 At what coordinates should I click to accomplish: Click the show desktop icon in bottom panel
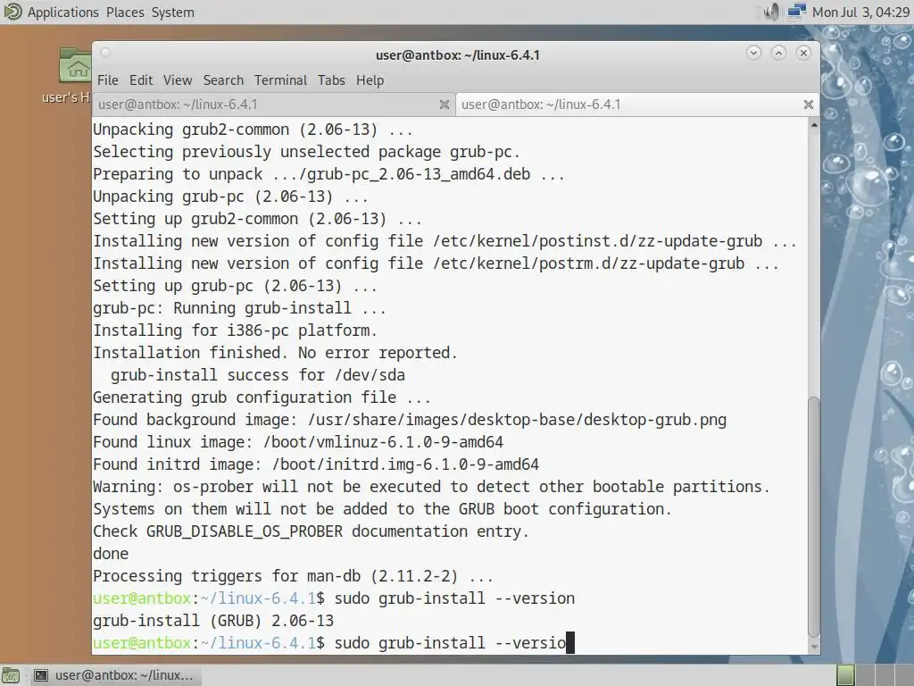[x=11, y=675]
